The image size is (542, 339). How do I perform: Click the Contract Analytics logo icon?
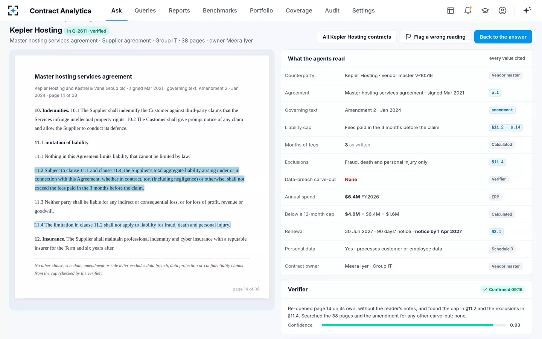tap(13, 11)
